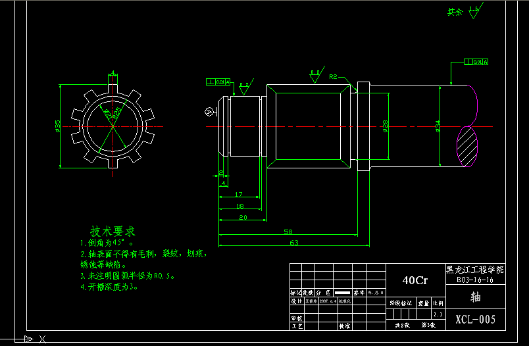The height and width of the screenshot is (346, 529).
Task: Select the 黑龙江工程学院 title text
Action: (475, 270)
